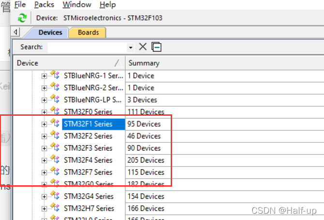This screenshot has height=220, width=324.
Task: Click the '111 Devices' summary cell
Action: click(x=146, y=112)
